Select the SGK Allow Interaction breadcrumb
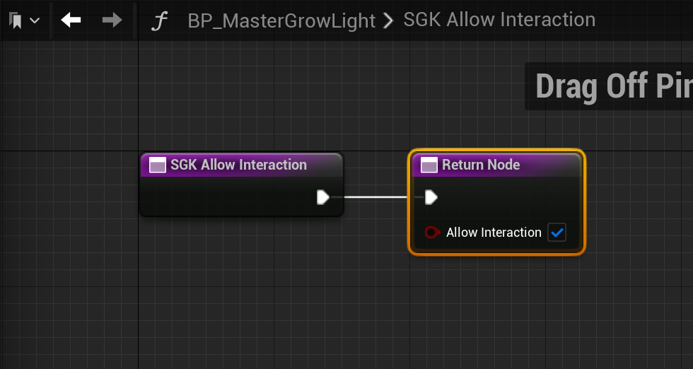 point(499,20)
